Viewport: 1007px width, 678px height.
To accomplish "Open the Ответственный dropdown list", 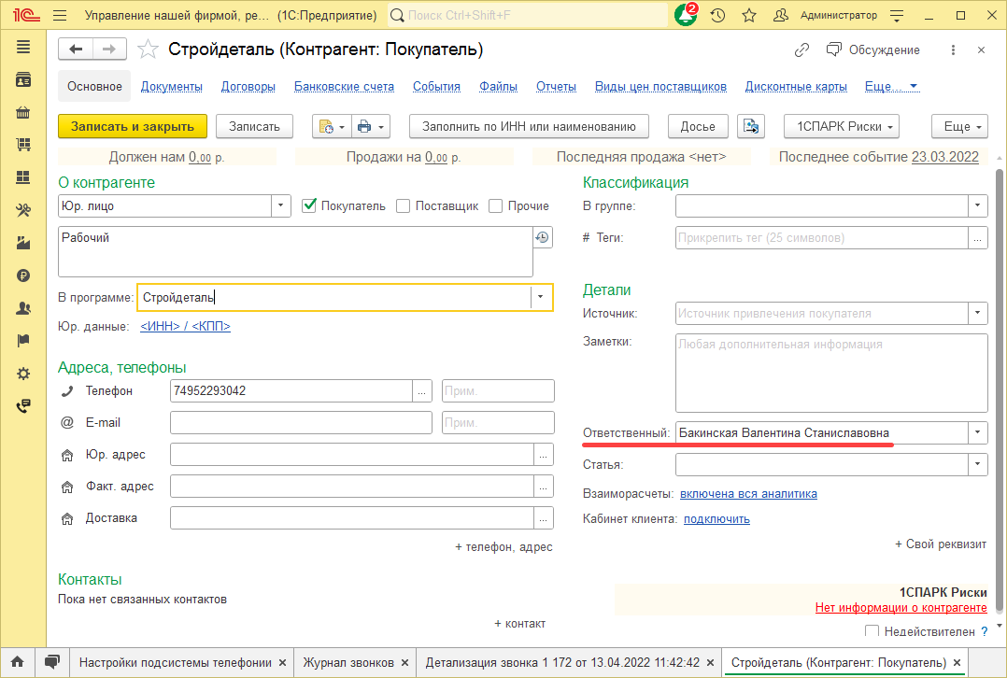I will (x=977, y=432).
